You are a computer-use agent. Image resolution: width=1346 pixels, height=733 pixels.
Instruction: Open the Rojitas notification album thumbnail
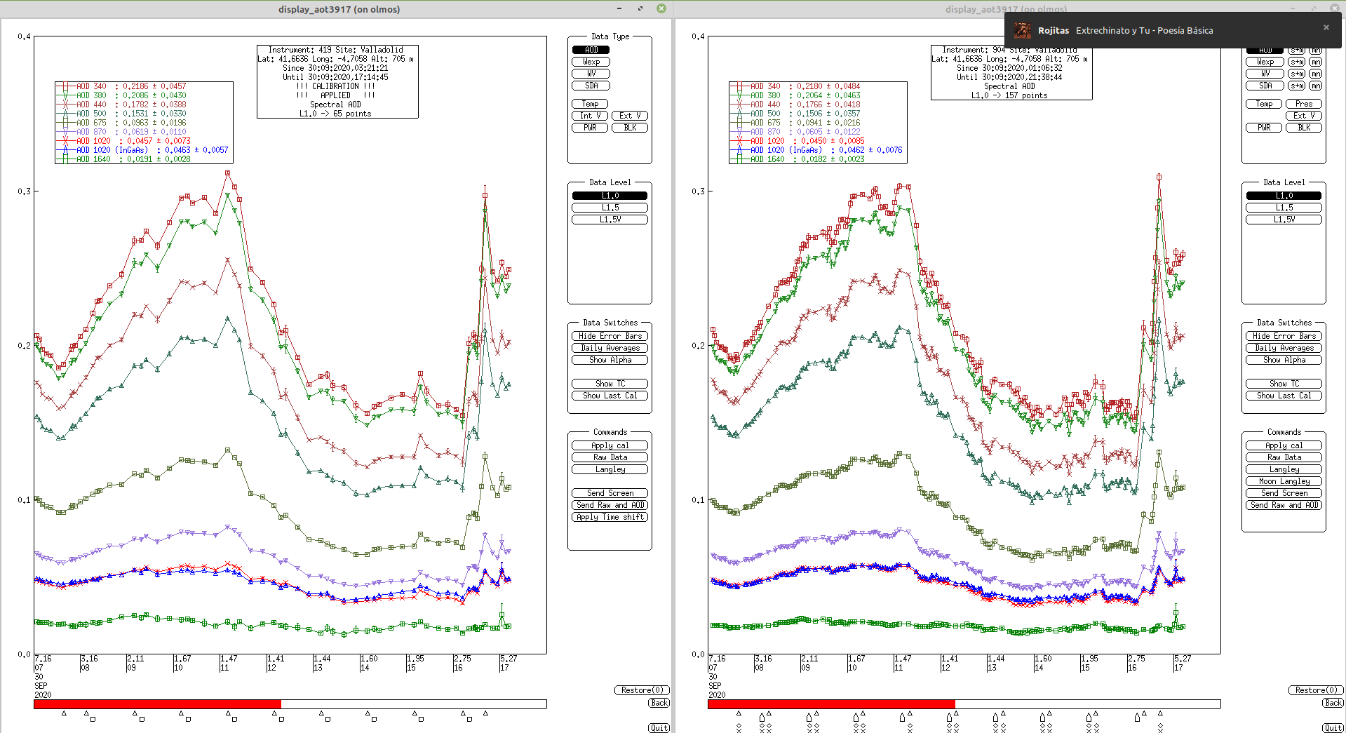click(x=1023, y=30)
